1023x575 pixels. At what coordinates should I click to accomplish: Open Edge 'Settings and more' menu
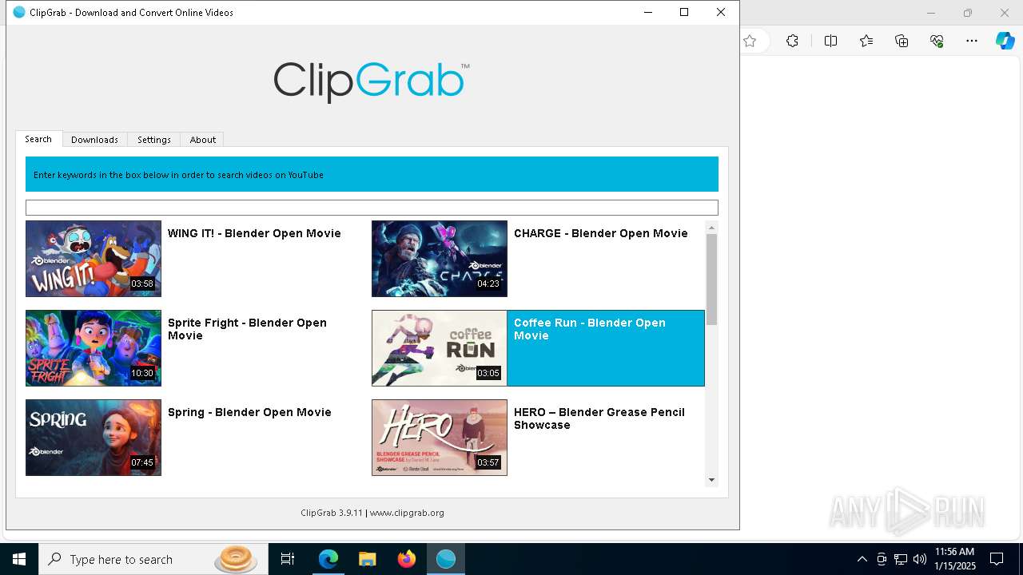[972, 42]
